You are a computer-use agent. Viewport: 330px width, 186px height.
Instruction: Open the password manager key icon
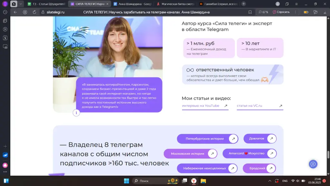pyautogui.click(x=315, y=12)
